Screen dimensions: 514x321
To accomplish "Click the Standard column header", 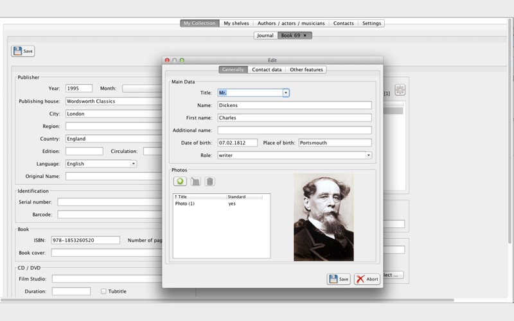I will [244, 197].
